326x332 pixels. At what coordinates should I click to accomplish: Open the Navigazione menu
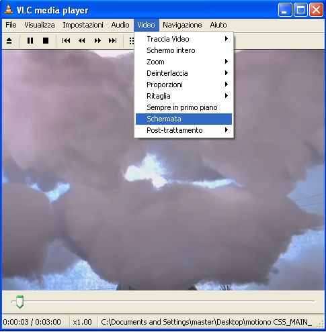pyautogui.click(x=182, y=25)
